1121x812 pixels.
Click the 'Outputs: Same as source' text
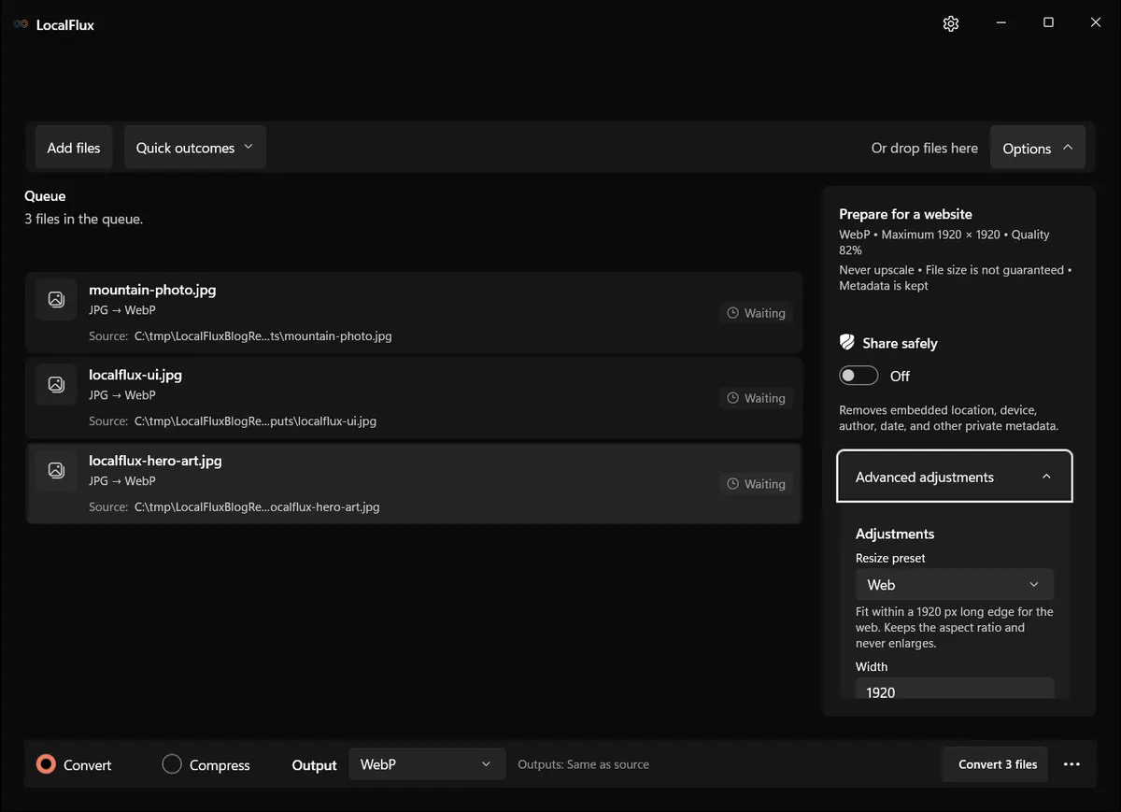coord(584,764)
